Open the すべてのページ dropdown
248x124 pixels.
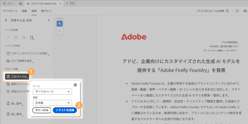52,91
